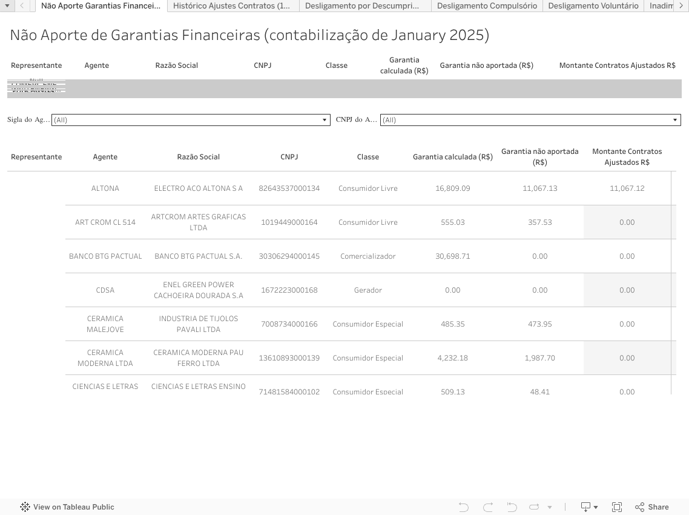Open the Download menu icon
The width and height of the screenshot is (689, 515).
[589, 507]
